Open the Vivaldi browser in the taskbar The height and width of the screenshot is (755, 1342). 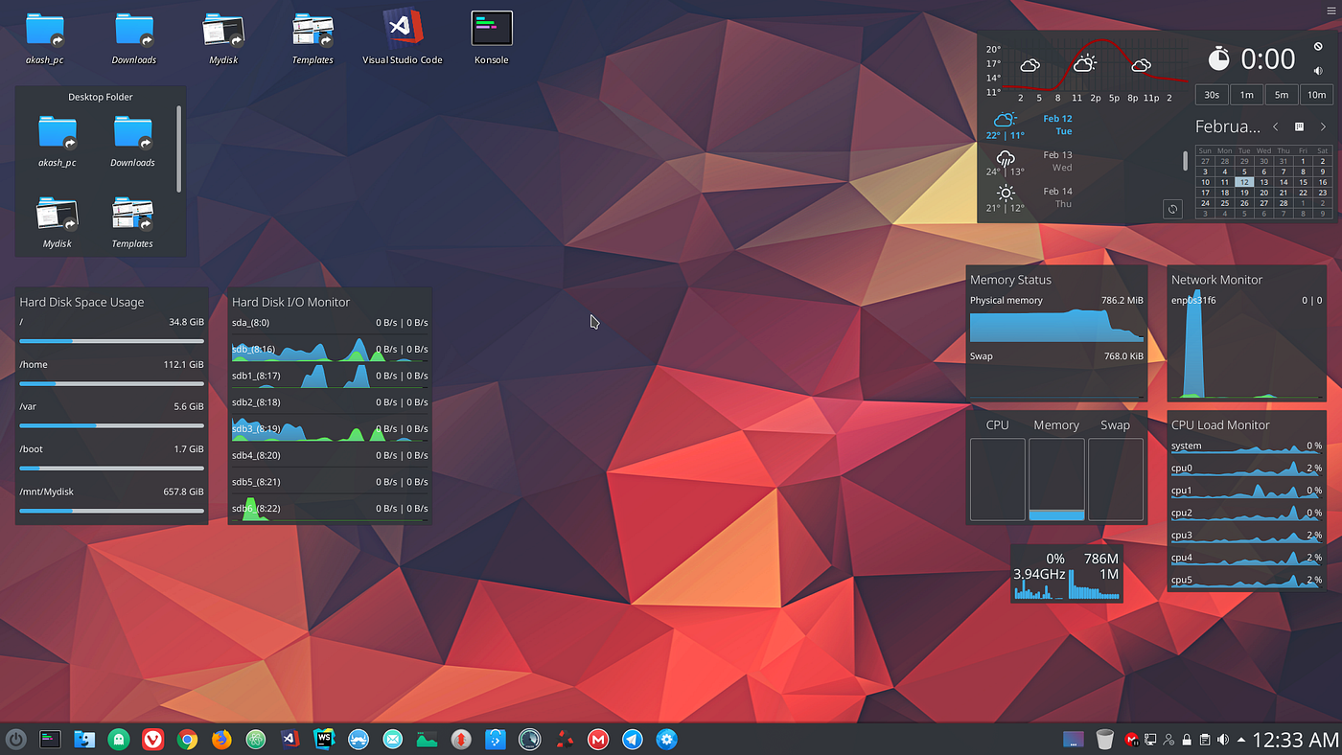[x=152, y=739]
